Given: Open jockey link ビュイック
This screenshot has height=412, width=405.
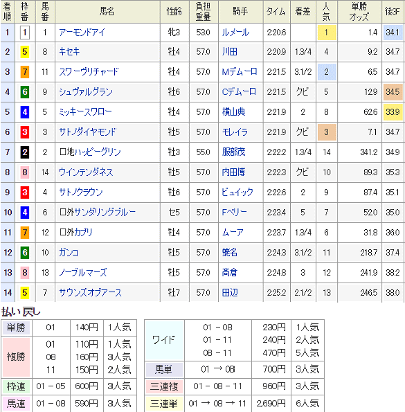Looking at the screenshot, I should click(x=237, y=192).
